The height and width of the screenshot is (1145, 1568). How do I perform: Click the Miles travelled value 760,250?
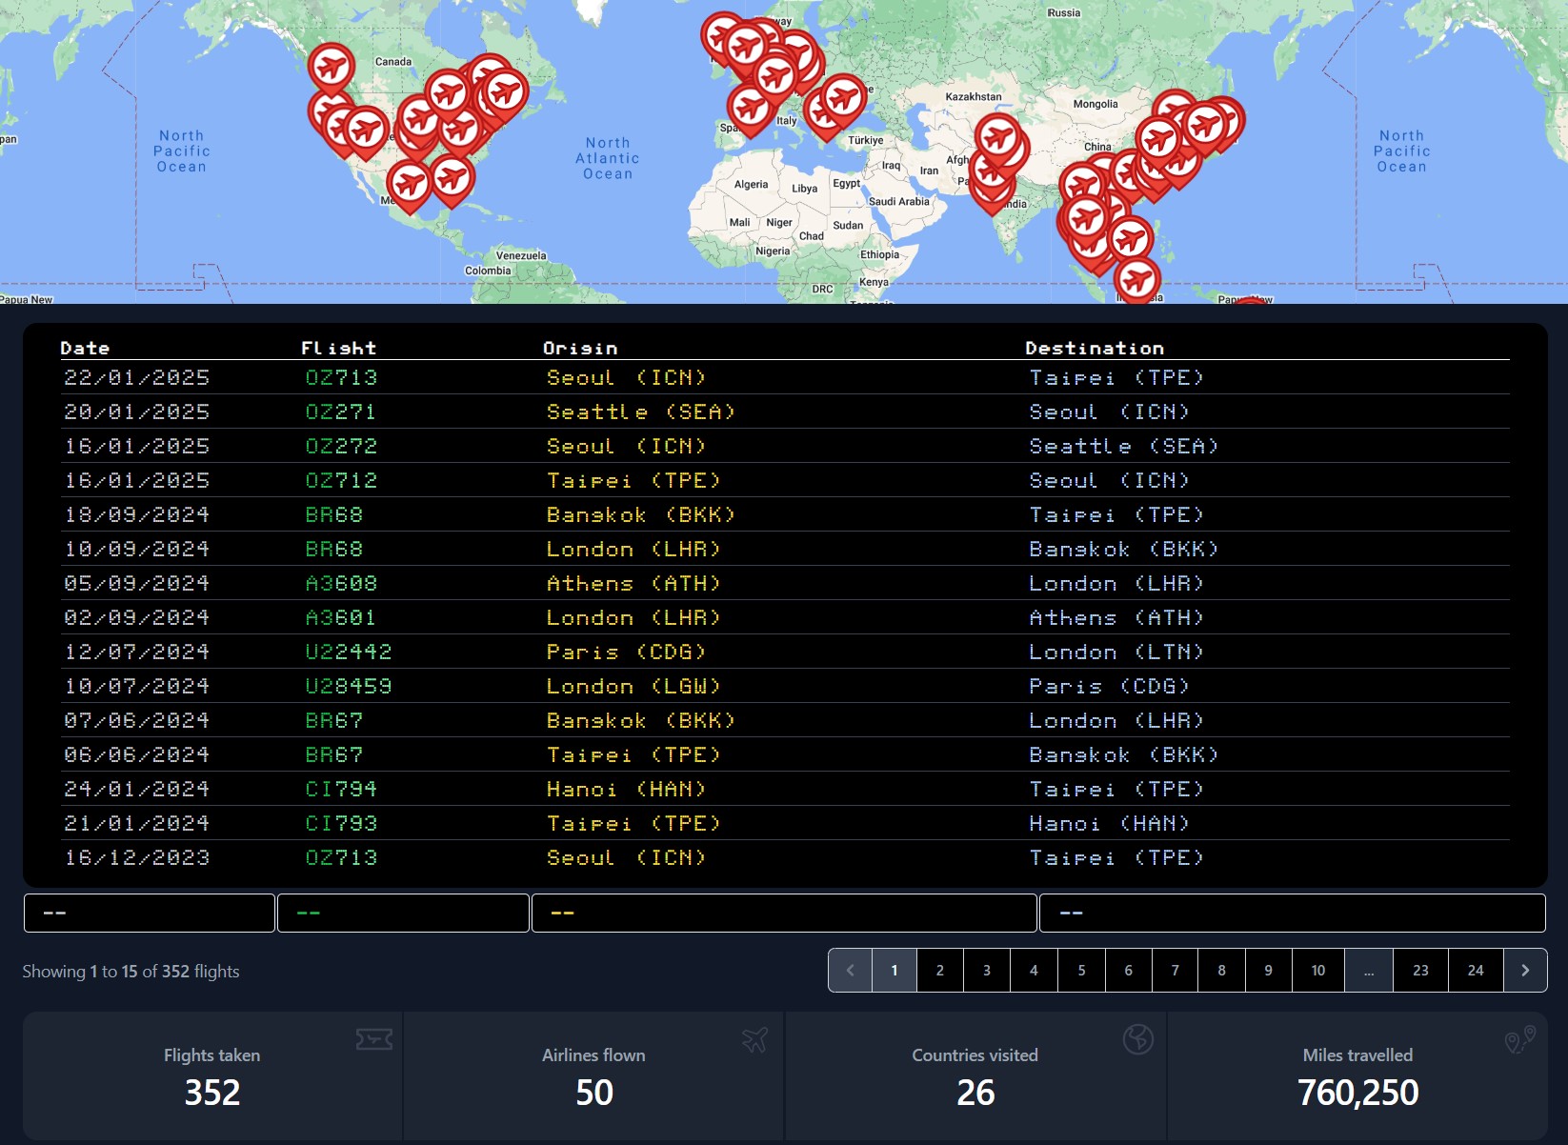pos(1357,1093)
